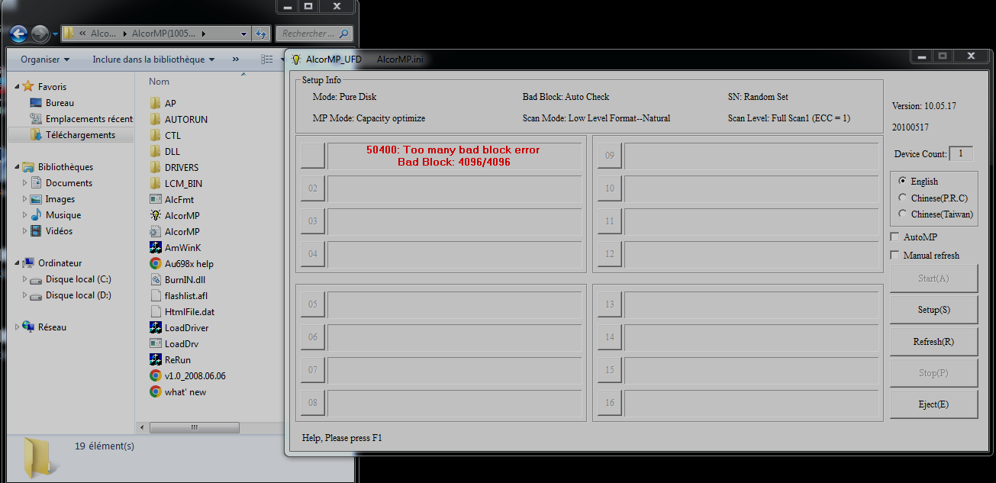Select the v1.0_2008.06.06 file
The image size is (996, 483).
188,375
